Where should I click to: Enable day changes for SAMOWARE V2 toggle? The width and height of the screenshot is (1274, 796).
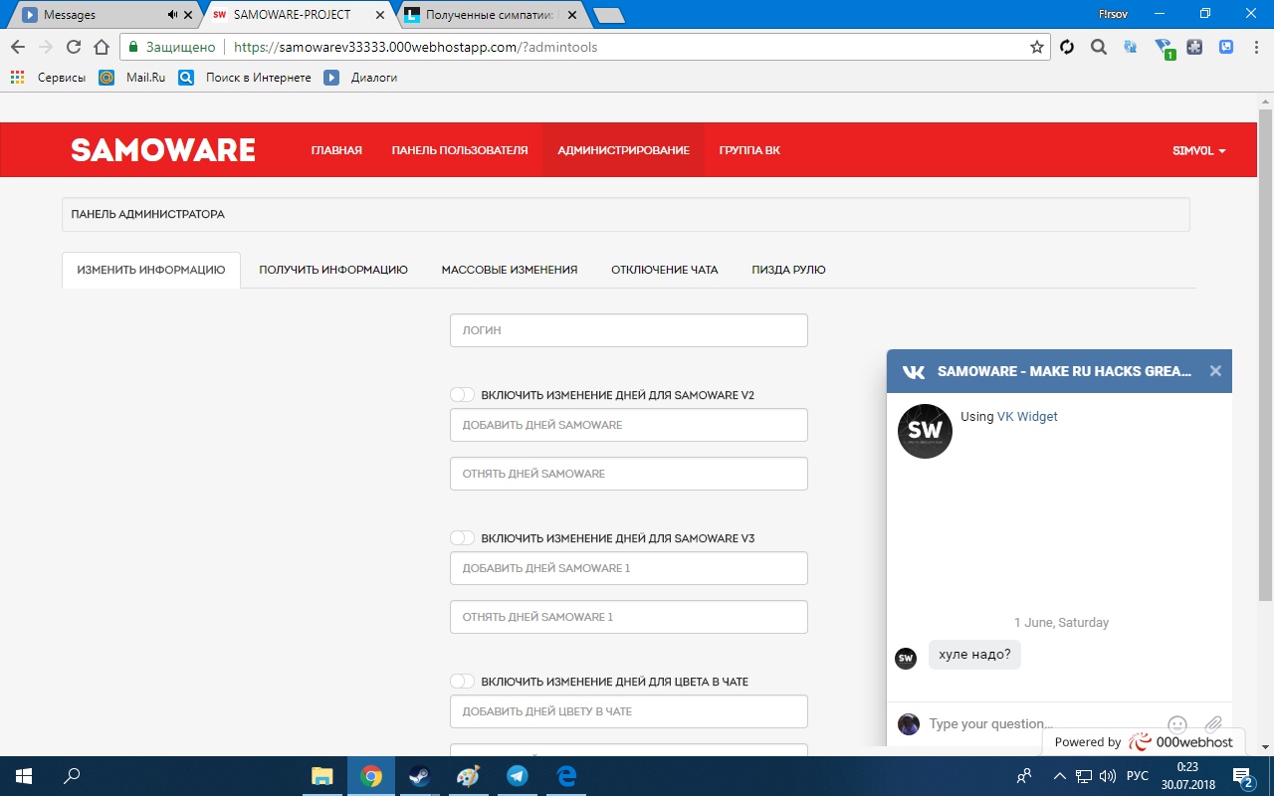coord(462,395)
